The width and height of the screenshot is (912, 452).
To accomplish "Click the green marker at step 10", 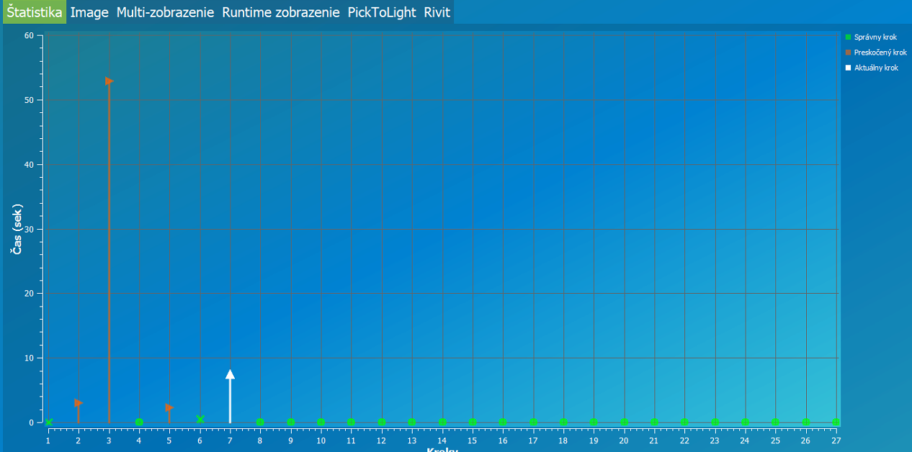I will (x=321, y=422).
